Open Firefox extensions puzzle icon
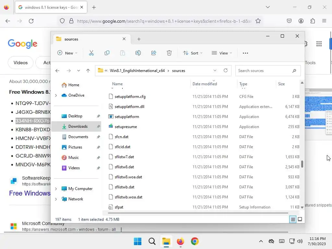The image size is (332, 249). (313, 21)
